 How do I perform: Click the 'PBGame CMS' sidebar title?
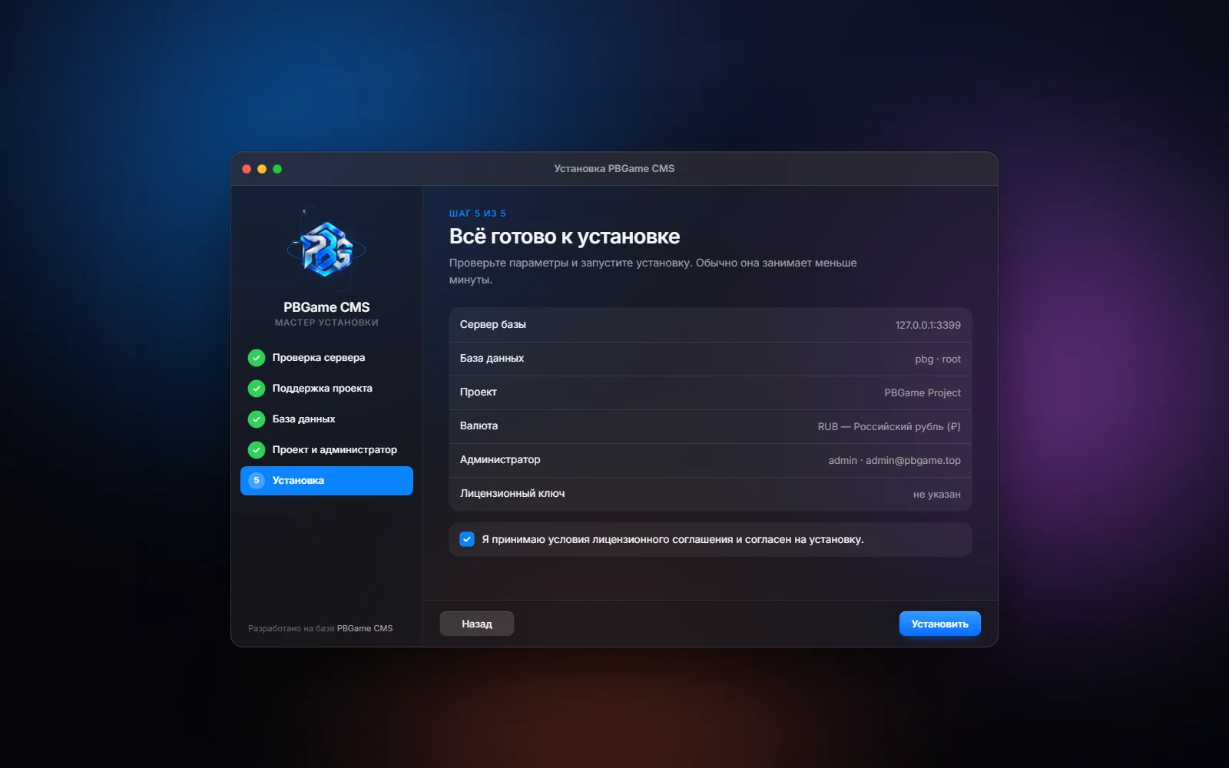pos(326,307)
